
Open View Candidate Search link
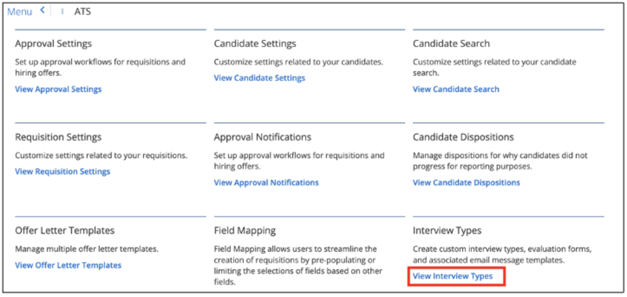tap(456, 89)
